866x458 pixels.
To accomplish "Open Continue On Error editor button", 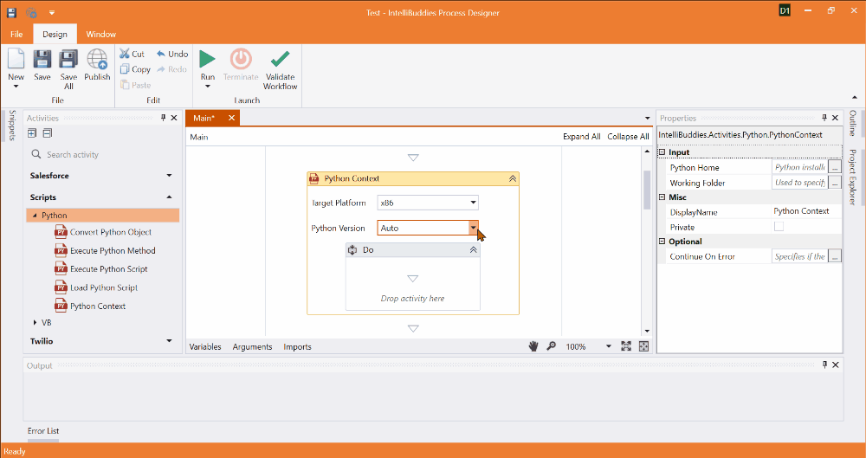I will (x=835, y=256).
